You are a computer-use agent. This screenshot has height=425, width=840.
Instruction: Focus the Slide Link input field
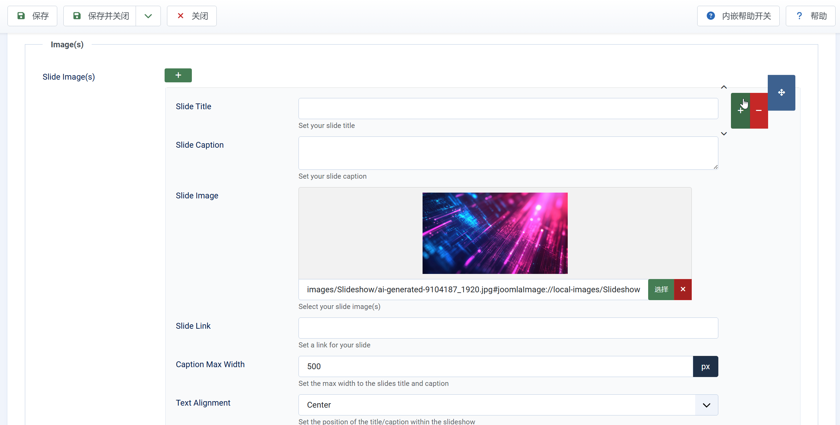[x=508, y=328]
